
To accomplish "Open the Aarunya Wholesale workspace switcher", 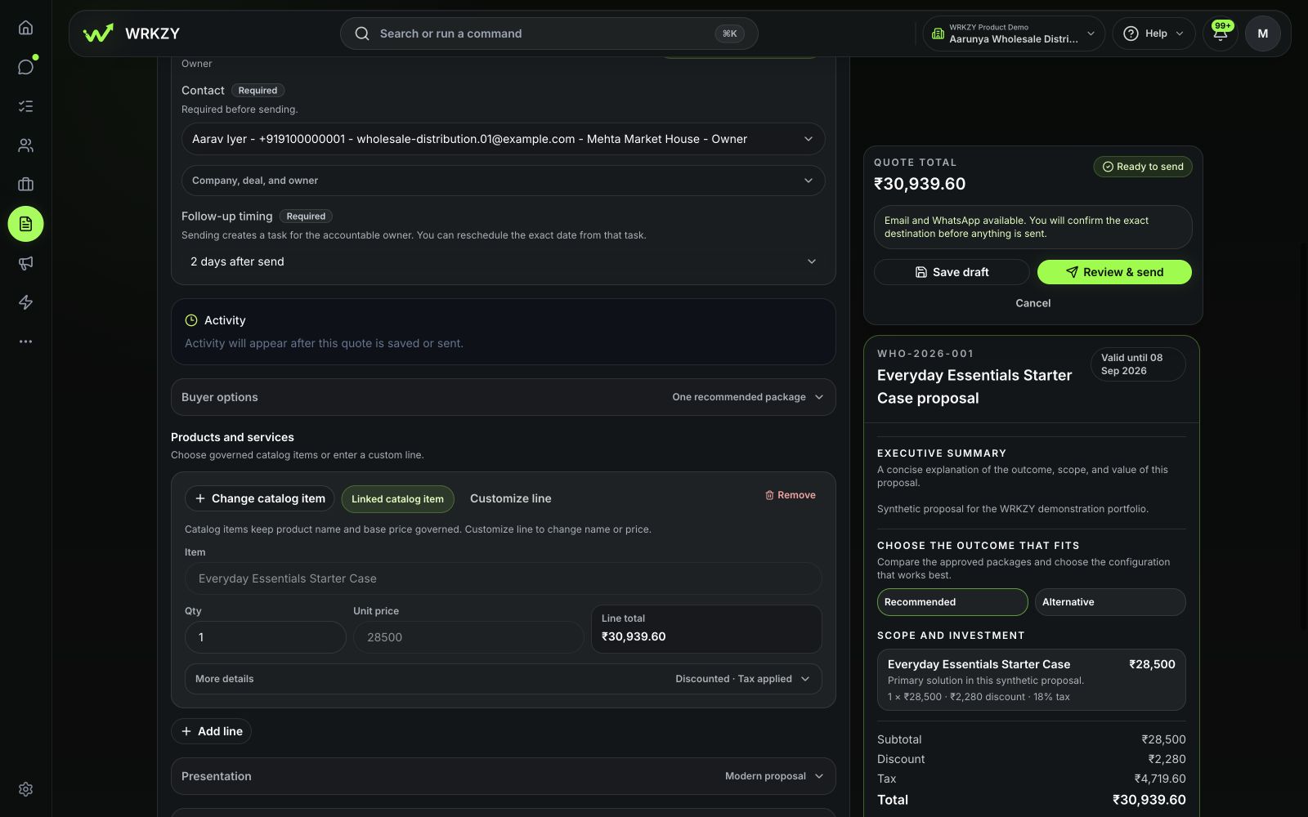I will tap(1014, 33).
